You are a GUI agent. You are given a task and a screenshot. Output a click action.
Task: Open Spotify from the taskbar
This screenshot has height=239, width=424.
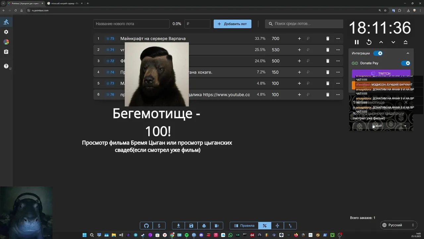tap(186, 235)
